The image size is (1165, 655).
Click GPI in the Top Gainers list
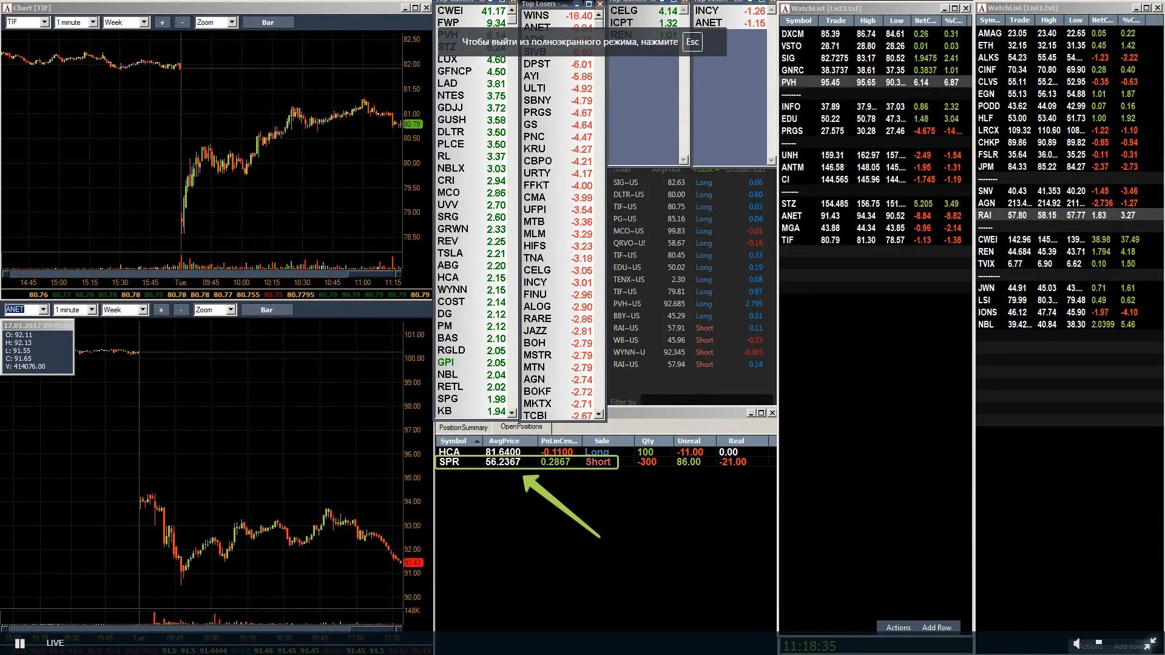pos(471,363)
